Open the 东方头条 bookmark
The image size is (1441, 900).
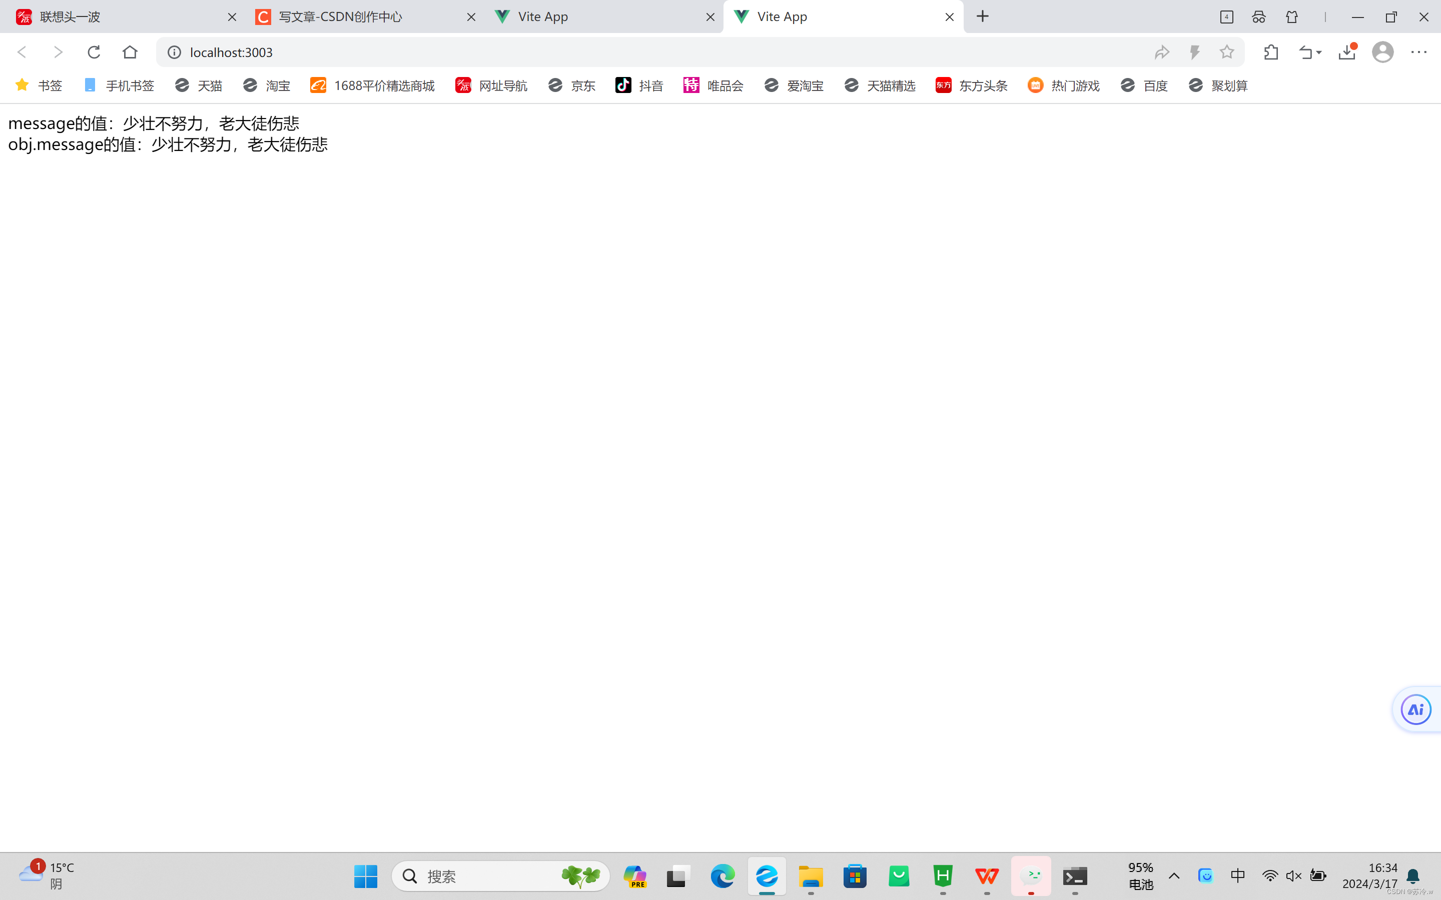(972, 85)
